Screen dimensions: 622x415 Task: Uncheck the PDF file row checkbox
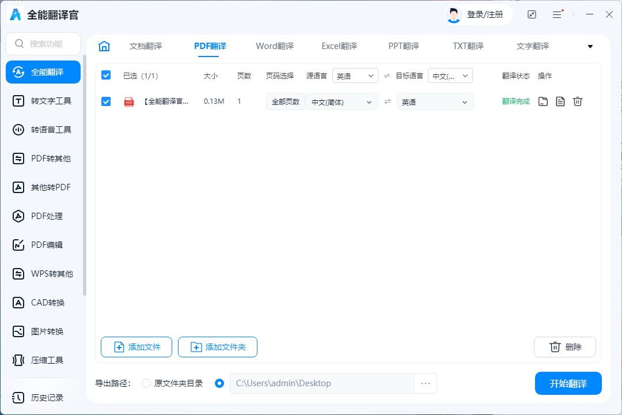(106, 101)
